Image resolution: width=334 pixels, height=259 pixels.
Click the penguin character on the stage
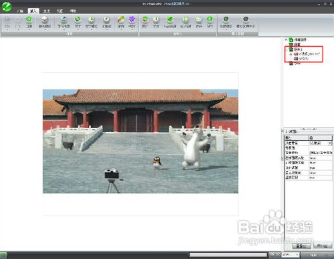coord(157,163)
